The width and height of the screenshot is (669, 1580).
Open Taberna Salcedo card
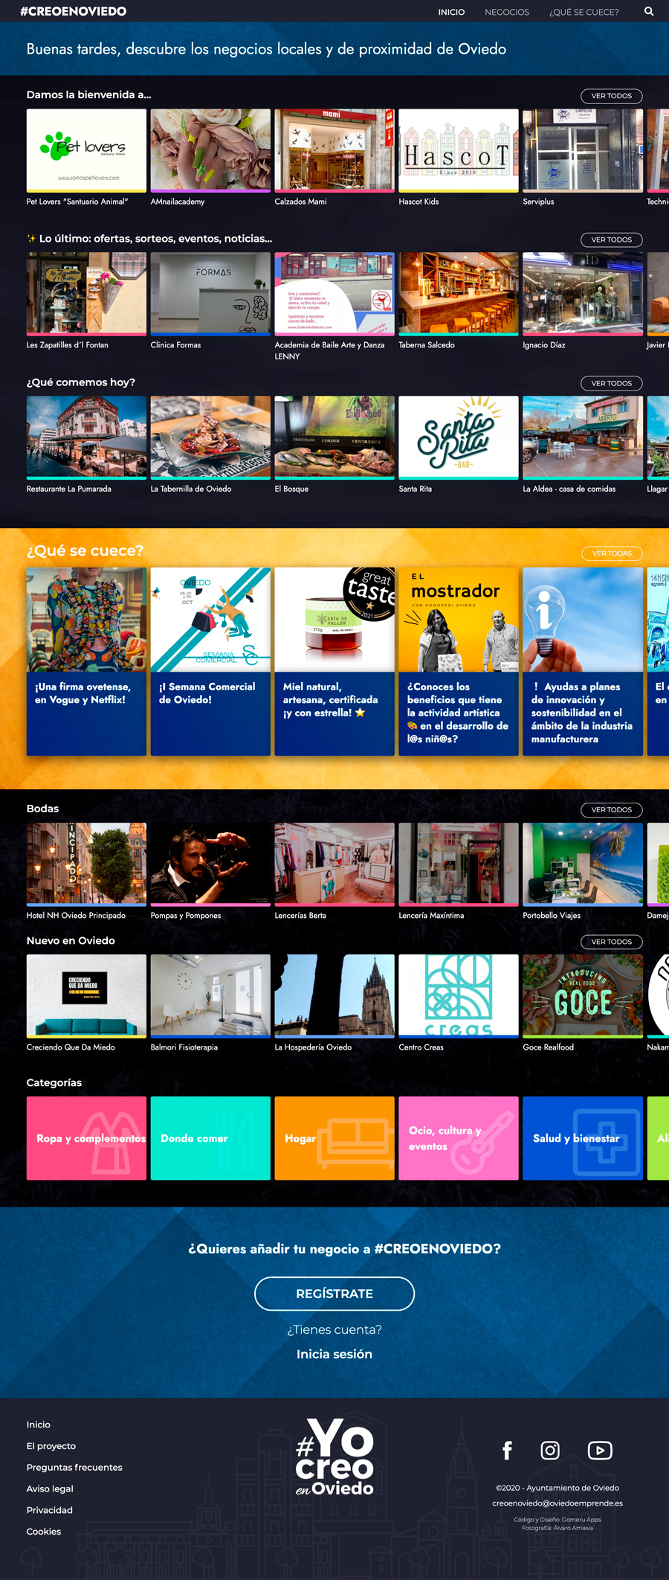[x=459, y=301]
